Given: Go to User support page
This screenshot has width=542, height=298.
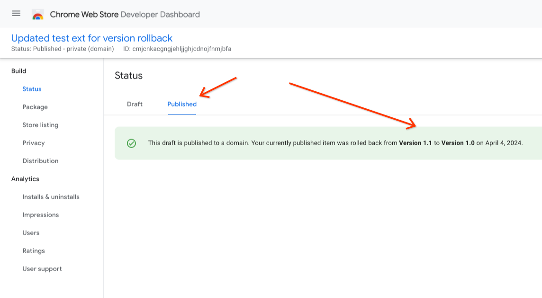Looking at the screenshot, I should (x=42, y=269).
